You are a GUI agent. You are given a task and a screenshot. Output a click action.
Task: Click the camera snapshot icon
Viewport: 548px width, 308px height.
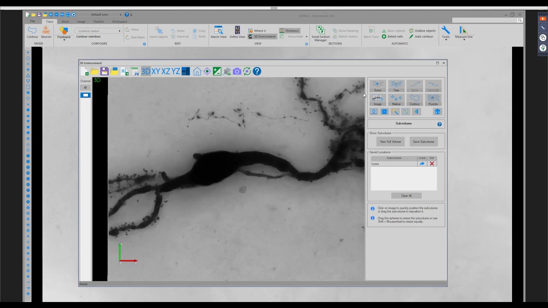[x=237, y=71]
